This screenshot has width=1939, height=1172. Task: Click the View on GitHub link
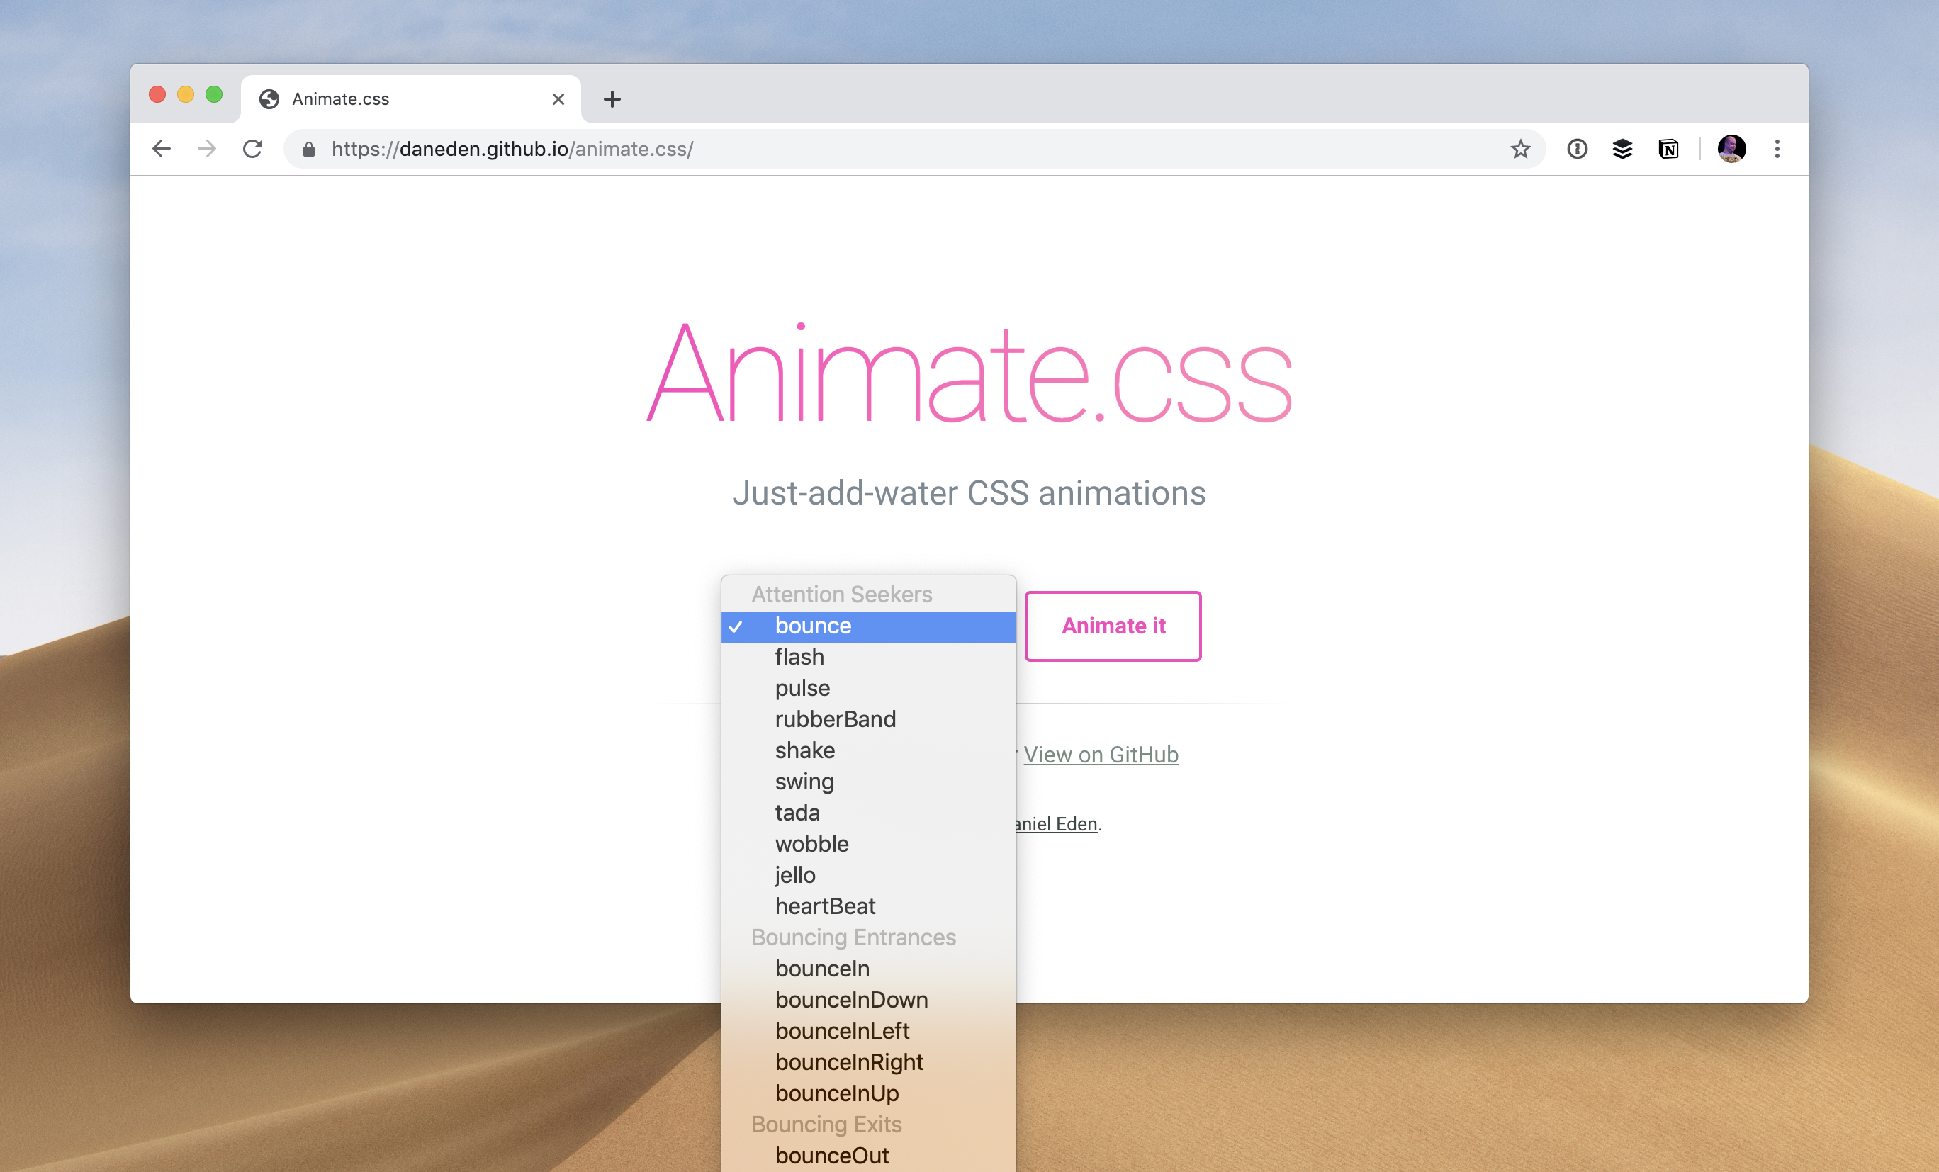coord(1101,754)
